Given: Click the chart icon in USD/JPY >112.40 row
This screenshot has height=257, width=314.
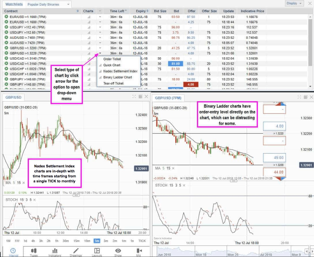Looking at the screenshot, I should click(88, 27).
